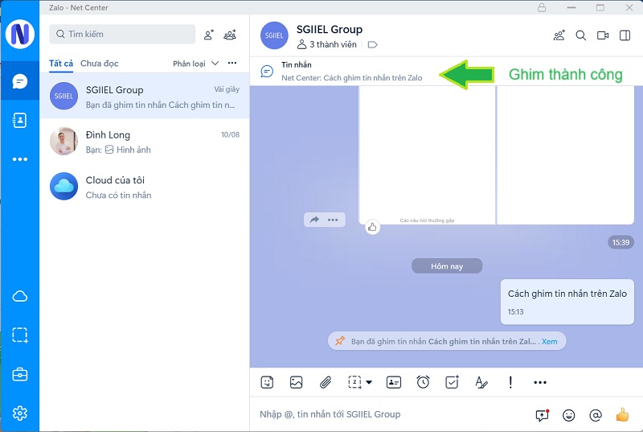React with like on the image message
The width and height of the screenshot is (643, 432).
[372, 227]
